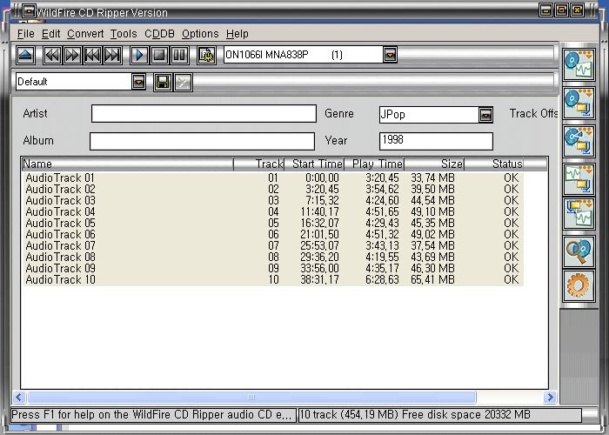Select the AudioTrack 01 row
The height and width of the screenshot is (435, 609).
(273, 177)
